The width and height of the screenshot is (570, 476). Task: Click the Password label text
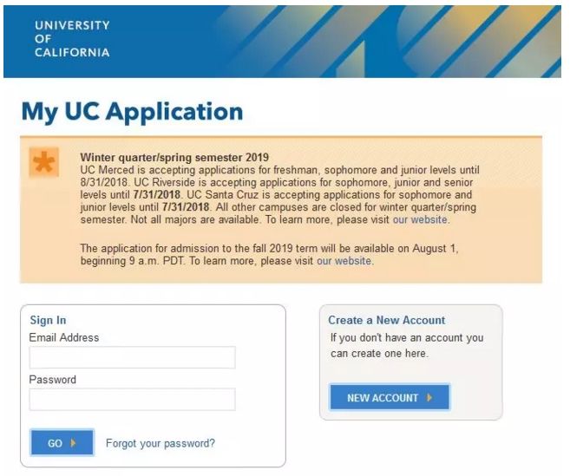coord(52,379)
